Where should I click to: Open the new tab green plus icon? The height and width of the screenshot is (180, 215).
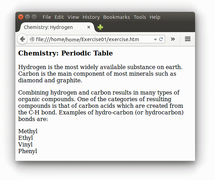pos(100,27)
